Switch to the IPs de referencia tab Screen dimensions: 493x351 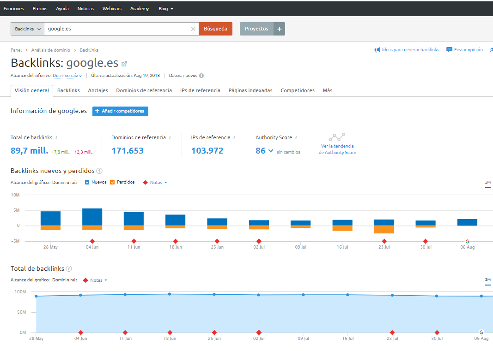pyautogui.click(x=200, y=90)
